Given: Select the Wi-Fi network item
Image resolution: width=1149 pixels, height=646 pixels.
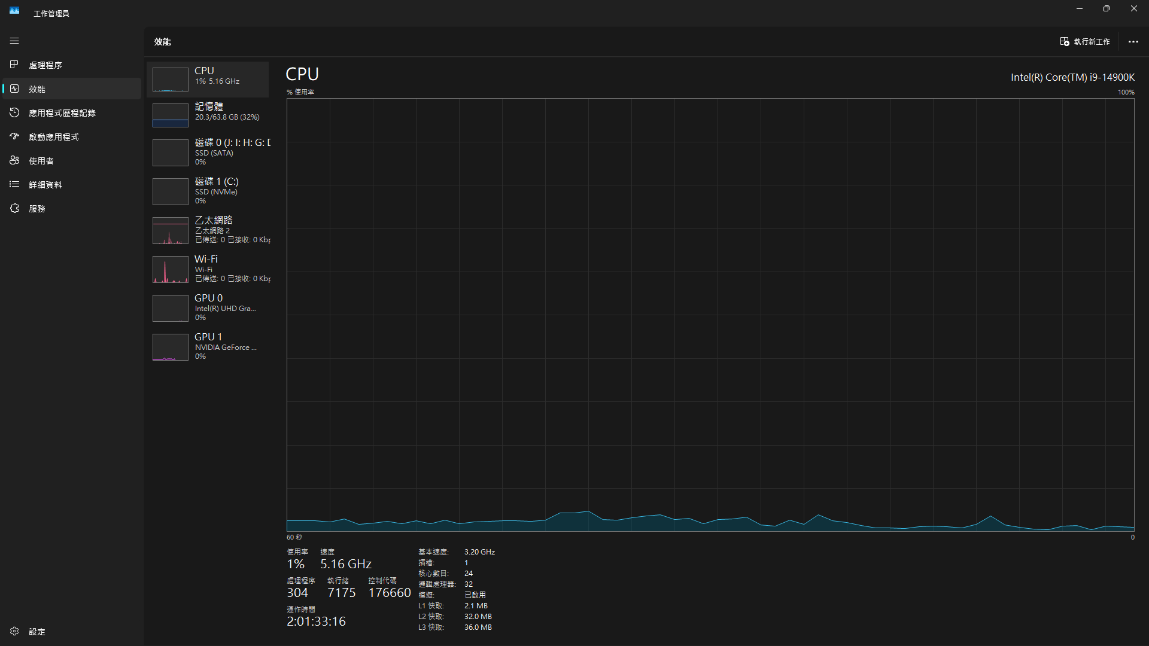Looking at the screenshot, I should tap(208, 269).
